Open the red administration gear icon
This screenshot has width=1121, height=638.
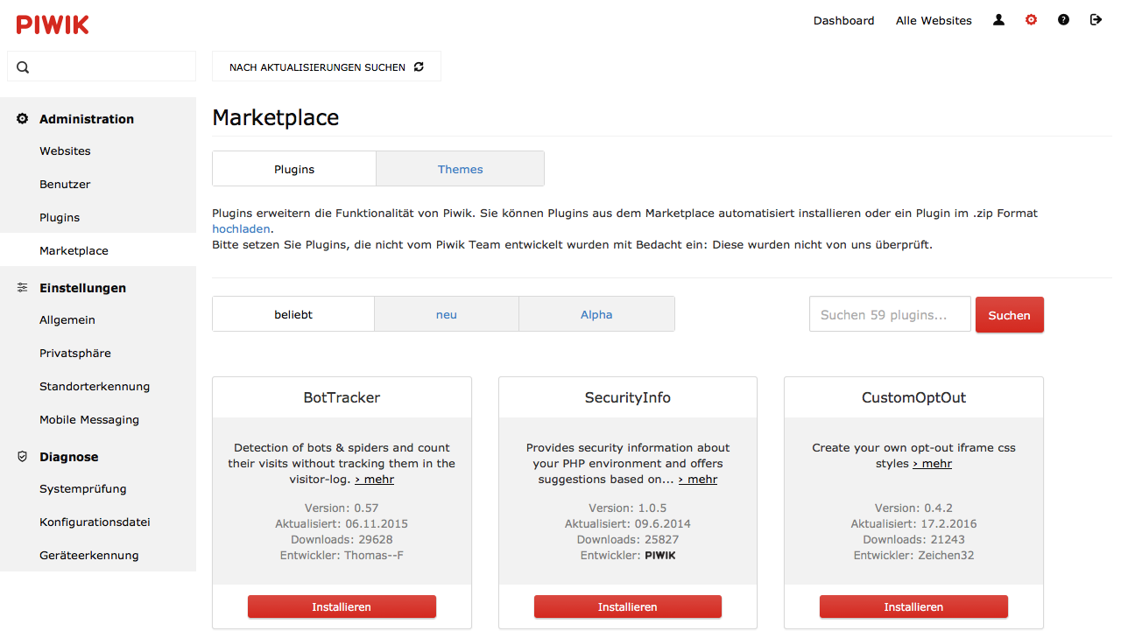click(1031, 20)
